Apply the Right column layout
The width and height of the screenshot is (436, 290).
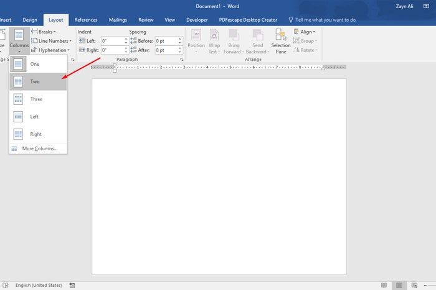tap(36, 134)
